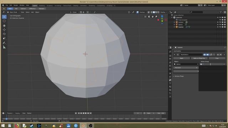Select the Transform tool
Screen dimensions: 228x128
tap(4, 26)
